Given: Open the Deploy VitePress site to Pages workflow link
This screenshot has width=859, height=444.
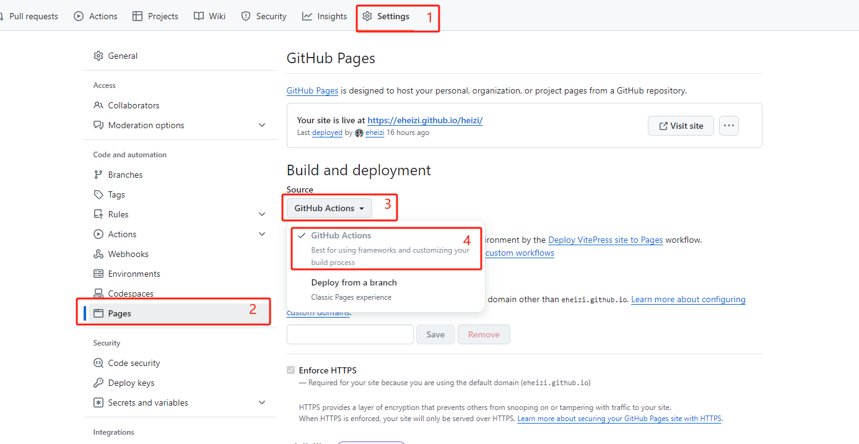Looking at the screenshot, I should [x=605, y=240].
